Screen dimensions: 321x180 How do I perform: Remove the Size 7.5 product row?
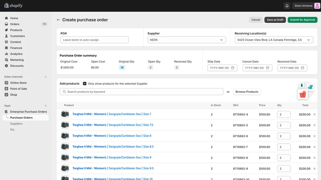(315, 125)
